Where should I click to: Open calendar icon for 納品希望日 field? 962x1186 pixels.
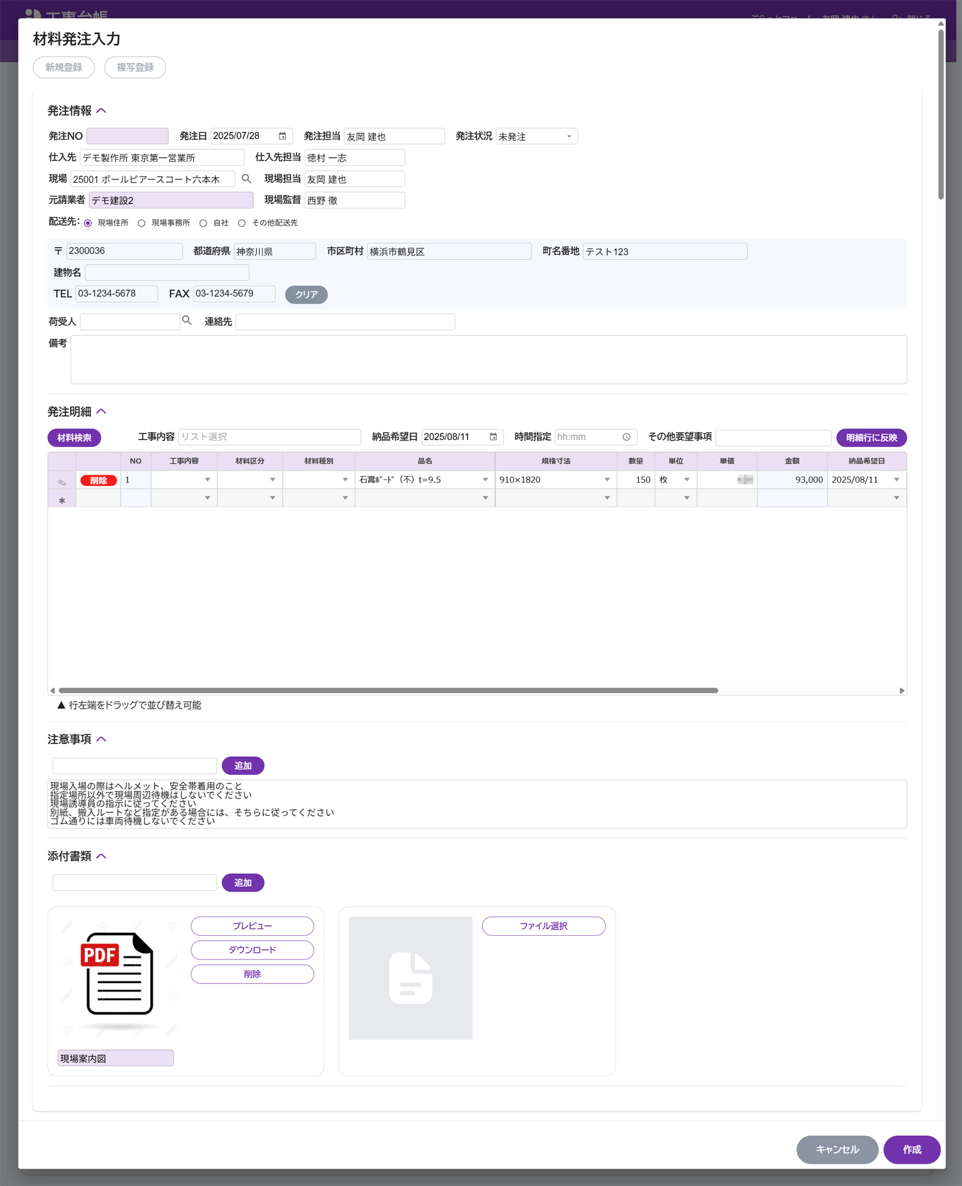point(493,437)
